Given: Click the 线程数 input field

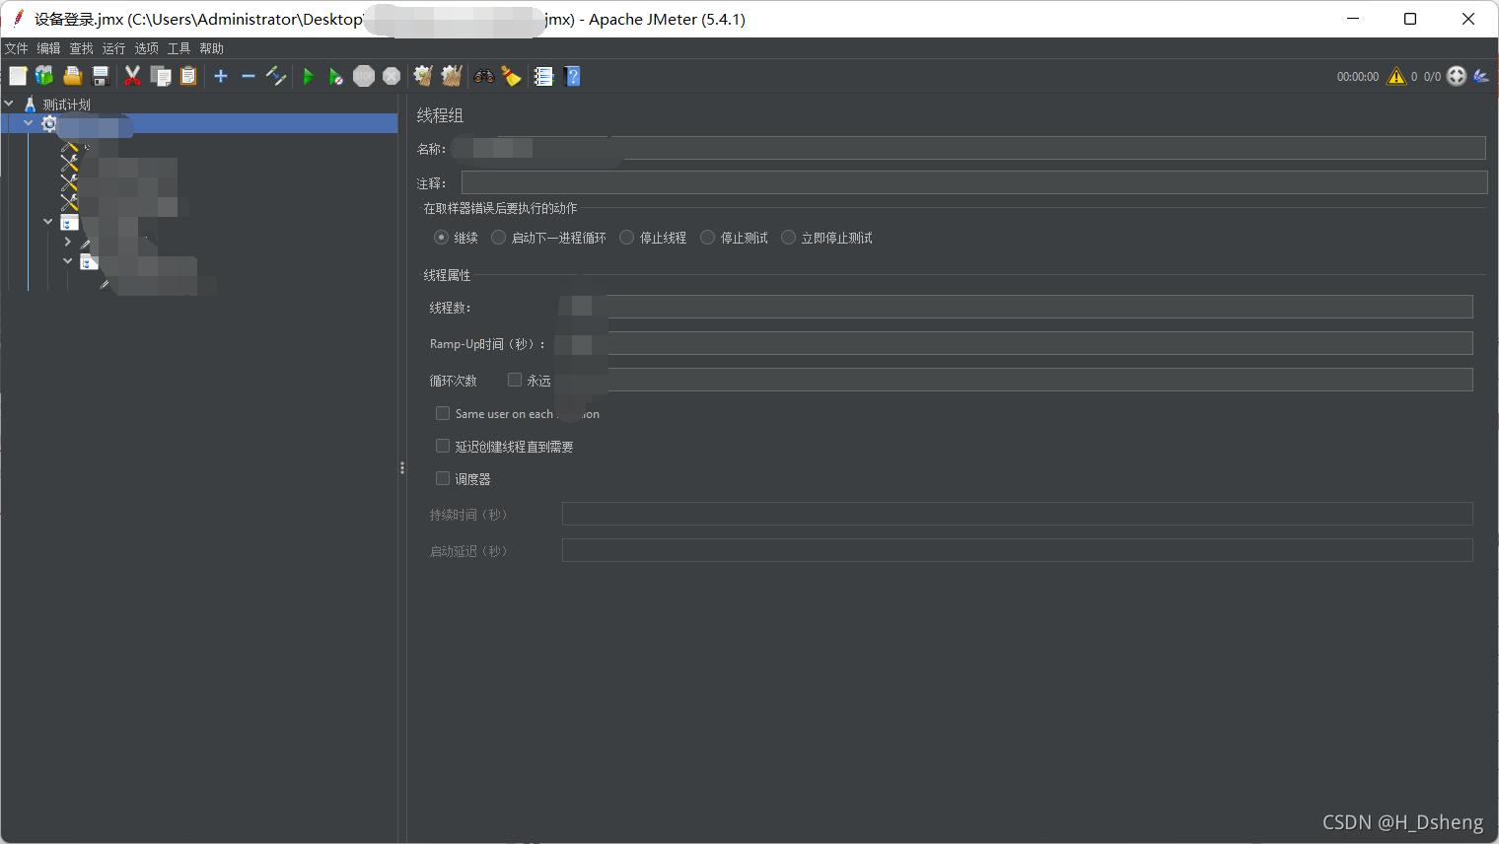Looking at the screenshot, I should [1018, 307].
